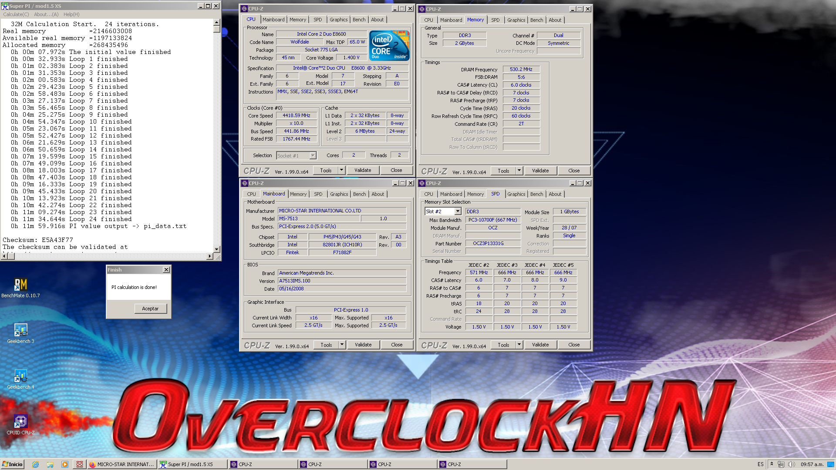The image size is (836, 470).
Task: Click the Checksum: E5A43F77 line
Action: pos(38,240)
